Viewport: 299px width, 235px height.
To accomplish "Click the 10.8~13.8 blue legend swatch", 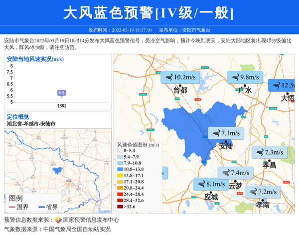I will [x=120, y=170].
